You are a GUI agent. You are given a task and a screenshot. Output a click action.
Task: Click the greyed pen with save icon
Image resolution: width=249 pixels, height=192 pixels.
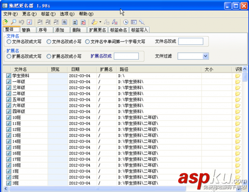[x=107, y=22]
